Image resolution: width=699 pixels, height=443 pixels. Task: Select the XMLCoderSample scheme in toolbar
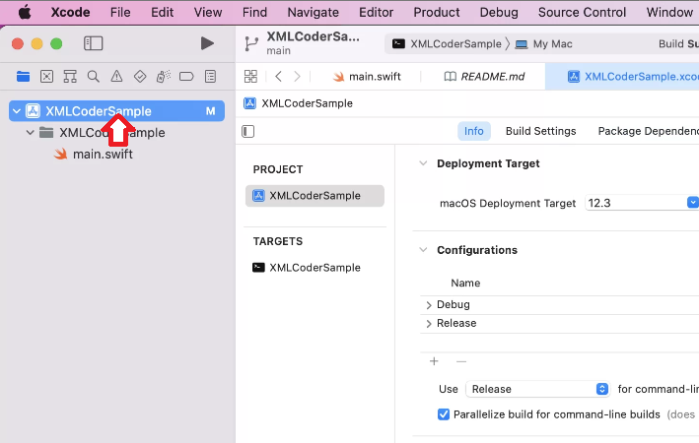point(447,43)
